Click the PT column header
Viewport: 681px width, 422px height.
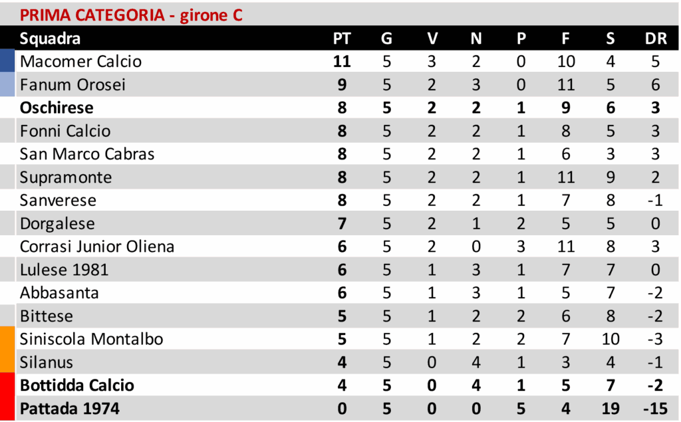tap(341, 39)
